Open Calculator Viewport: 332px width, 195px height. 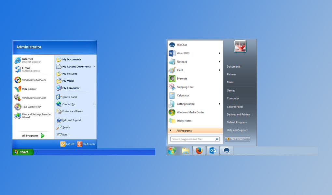pyautogui.click(x=182, y=95)
